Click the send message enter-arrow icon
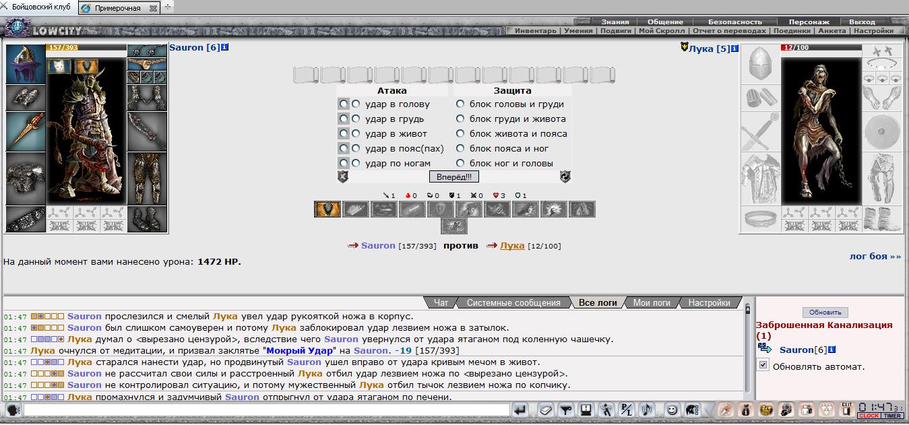The height and width of the screenshot is (425, 909). pos(520,410)
